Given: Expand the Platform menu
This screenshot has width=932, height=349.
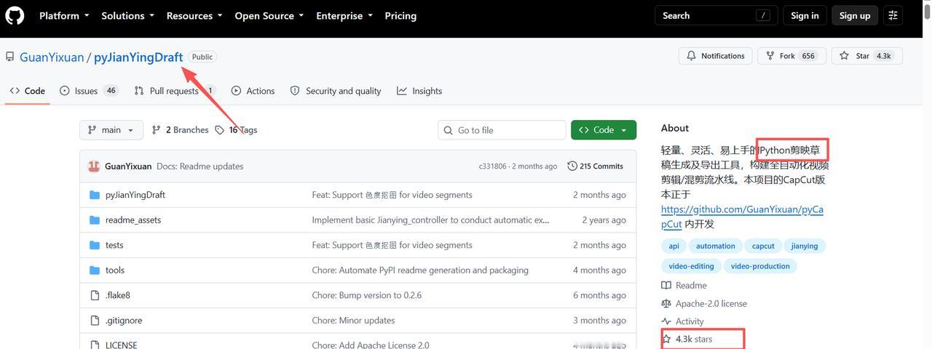Looking at the screenshot, I should click(x=64, y=15).
